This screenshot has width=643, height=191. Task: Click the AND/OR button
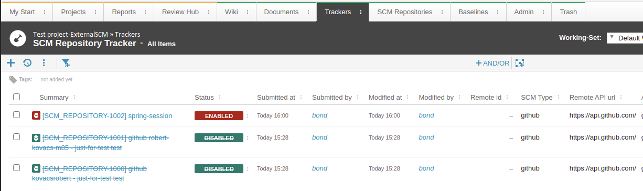tap(492, 63)
